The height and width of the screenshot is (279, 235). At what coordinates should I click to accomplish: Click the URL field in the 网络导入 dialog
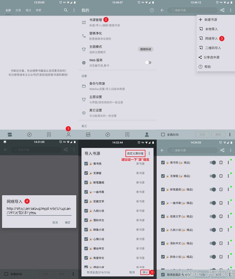tap(39, 211)
